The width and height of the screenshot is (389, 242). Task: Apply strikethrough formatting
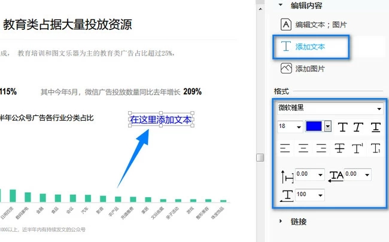click(340, 148)
